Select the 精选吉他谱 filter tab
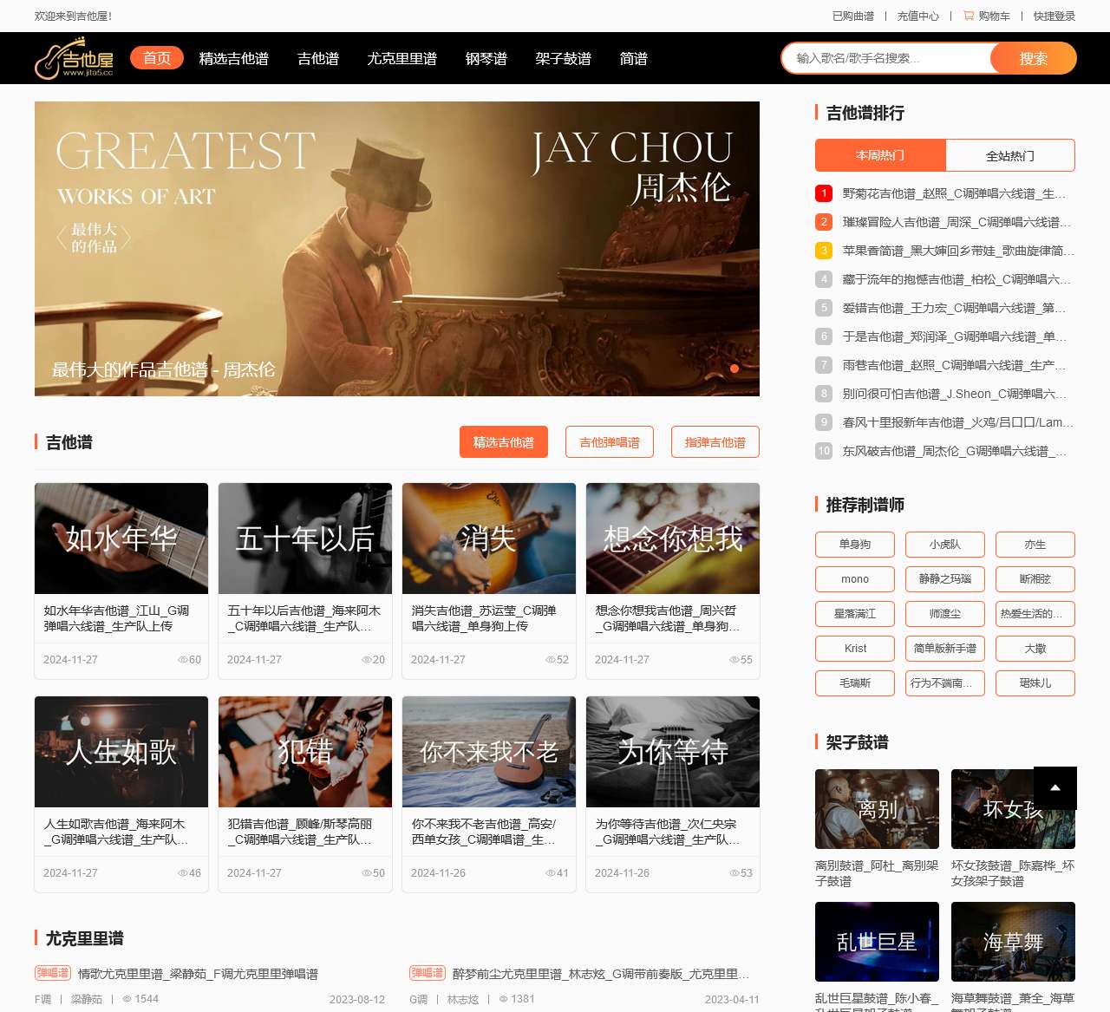Screen dimensions: 1110x1012 point(504,441)
